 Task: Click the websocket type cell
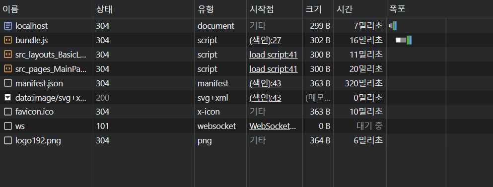[216, 126]
